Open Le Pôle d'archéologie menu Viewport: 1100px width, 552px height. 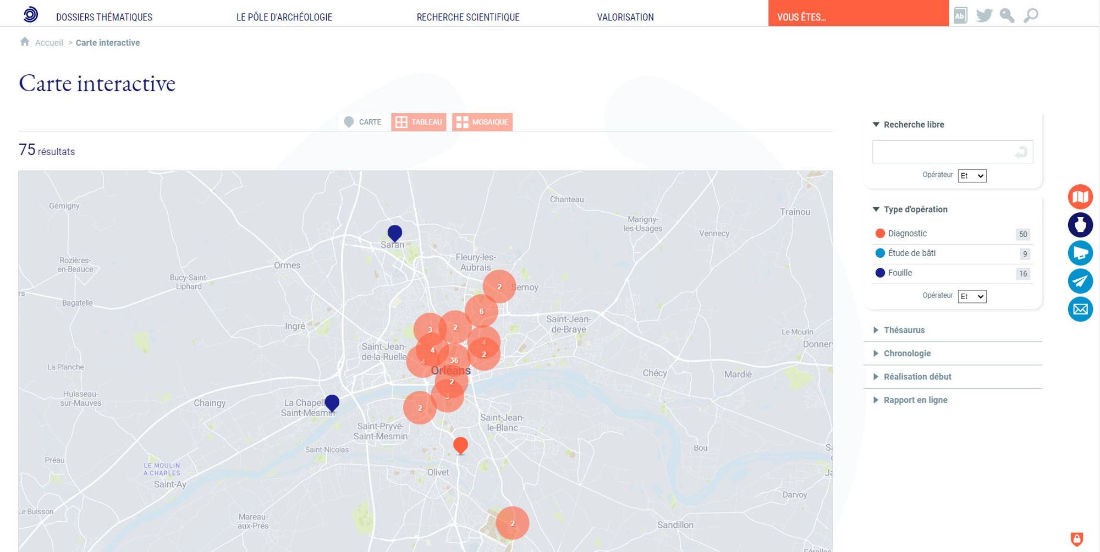[x=284, y=17]
